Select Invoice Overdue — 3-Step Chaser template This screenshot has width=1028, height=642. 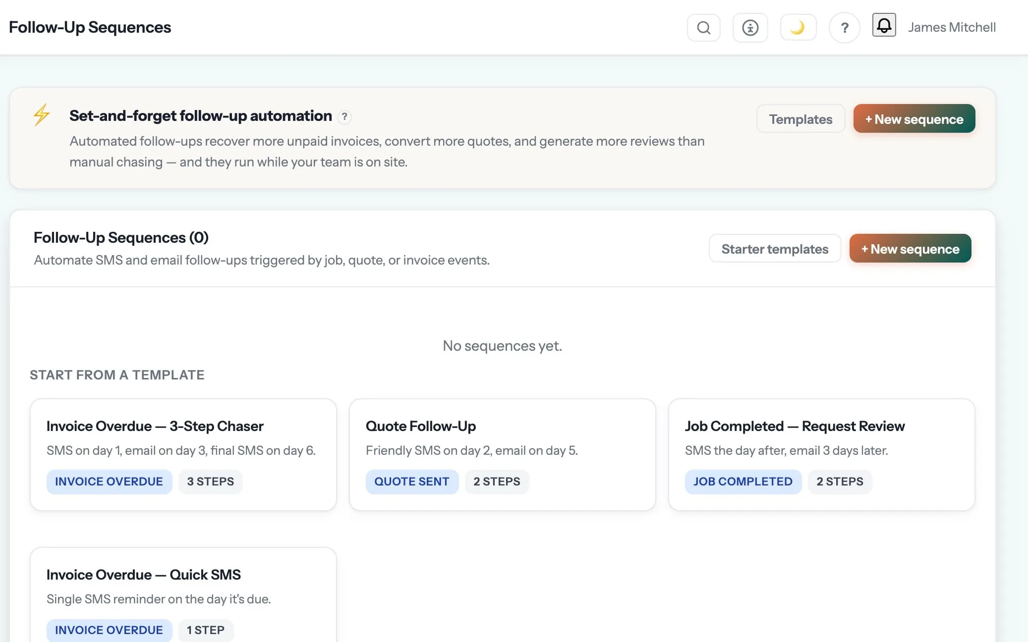coord(183,455)
